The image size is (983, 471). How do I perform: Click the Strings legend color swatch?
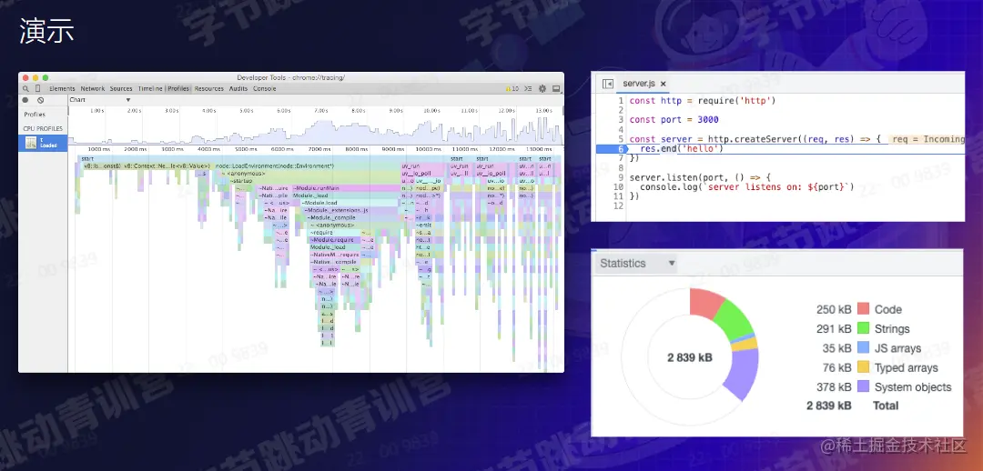click(863, 328)
